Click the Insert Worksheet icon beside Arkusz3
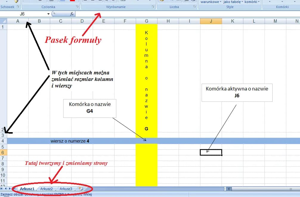 (81, 189)
